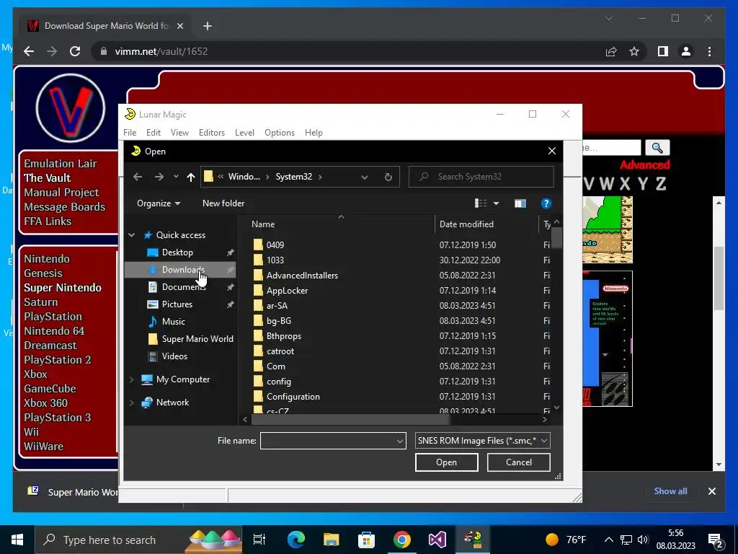Viewport: 738px width, 554px height.
Task: Expand Network tree node
Action: point(132,403)
